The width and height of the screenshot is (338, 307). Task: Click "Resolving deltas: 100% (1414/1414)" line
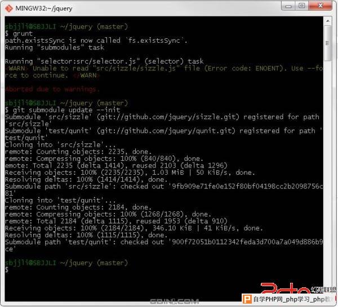point(86,179)
